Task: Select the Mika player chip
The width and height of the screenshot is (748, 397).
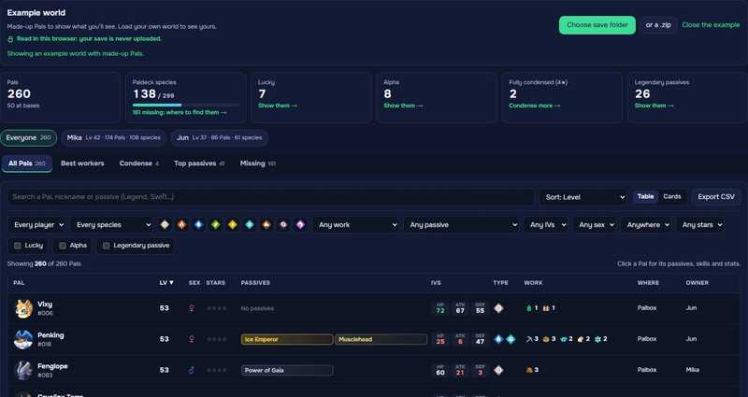Action: (113, 137)
